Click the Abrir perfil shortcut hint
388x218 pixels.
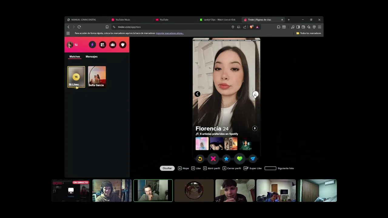[x=212, y=168]
